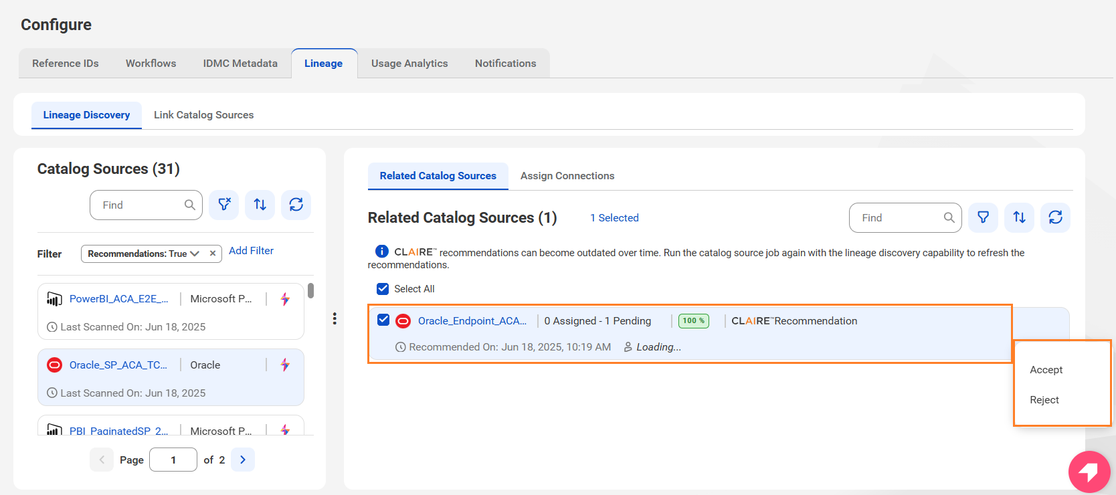Screen dimensions: 1116x495
Task: Click the CLAIRE recommendations info icon
Action: click(x=382, y=252)
